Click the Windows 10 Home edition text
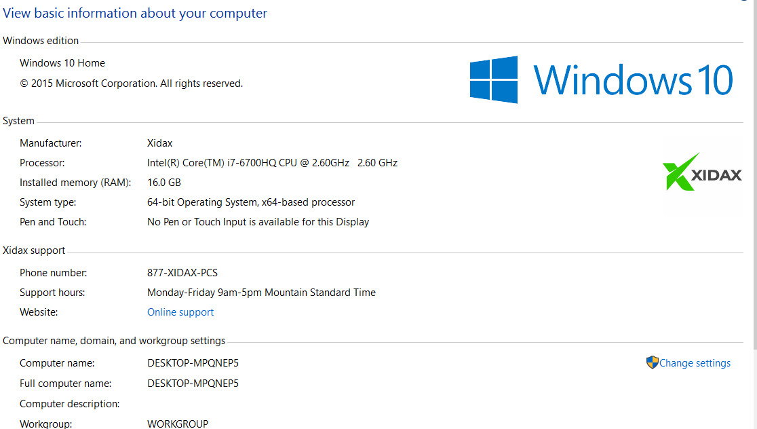The width and height of the screenshot is (757, 429). 62,63
